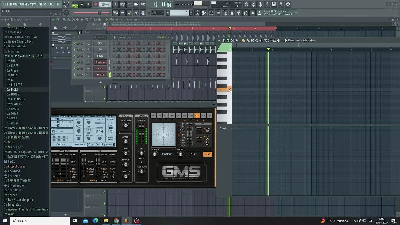Viewport: 400px width, 225px height.
Task: Mute the Clap channel green light
Action: pyautogui.click(x=75, y=43)
